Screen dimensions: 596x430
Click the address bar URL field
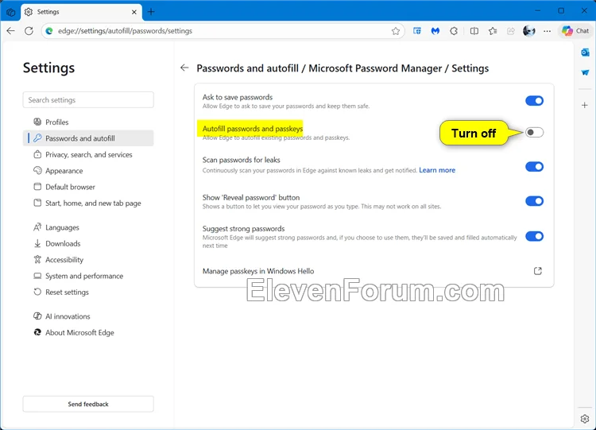[223, 31]
